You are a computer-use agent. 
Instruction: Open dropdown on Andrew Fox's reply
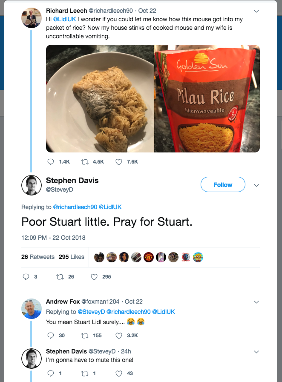click(x=256, y=302)
